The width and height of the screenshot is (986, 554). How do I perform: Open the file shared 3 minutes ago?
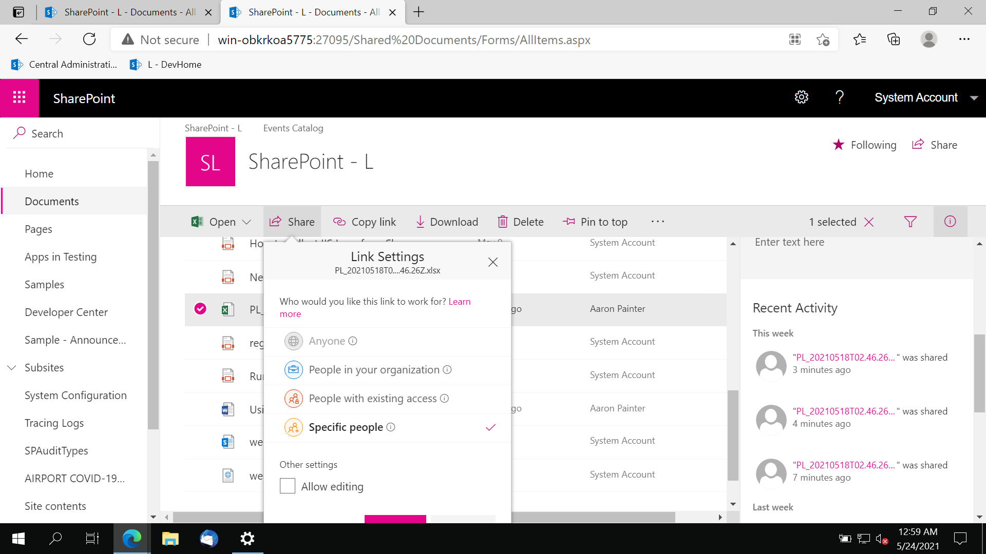[x=845, y=358]
